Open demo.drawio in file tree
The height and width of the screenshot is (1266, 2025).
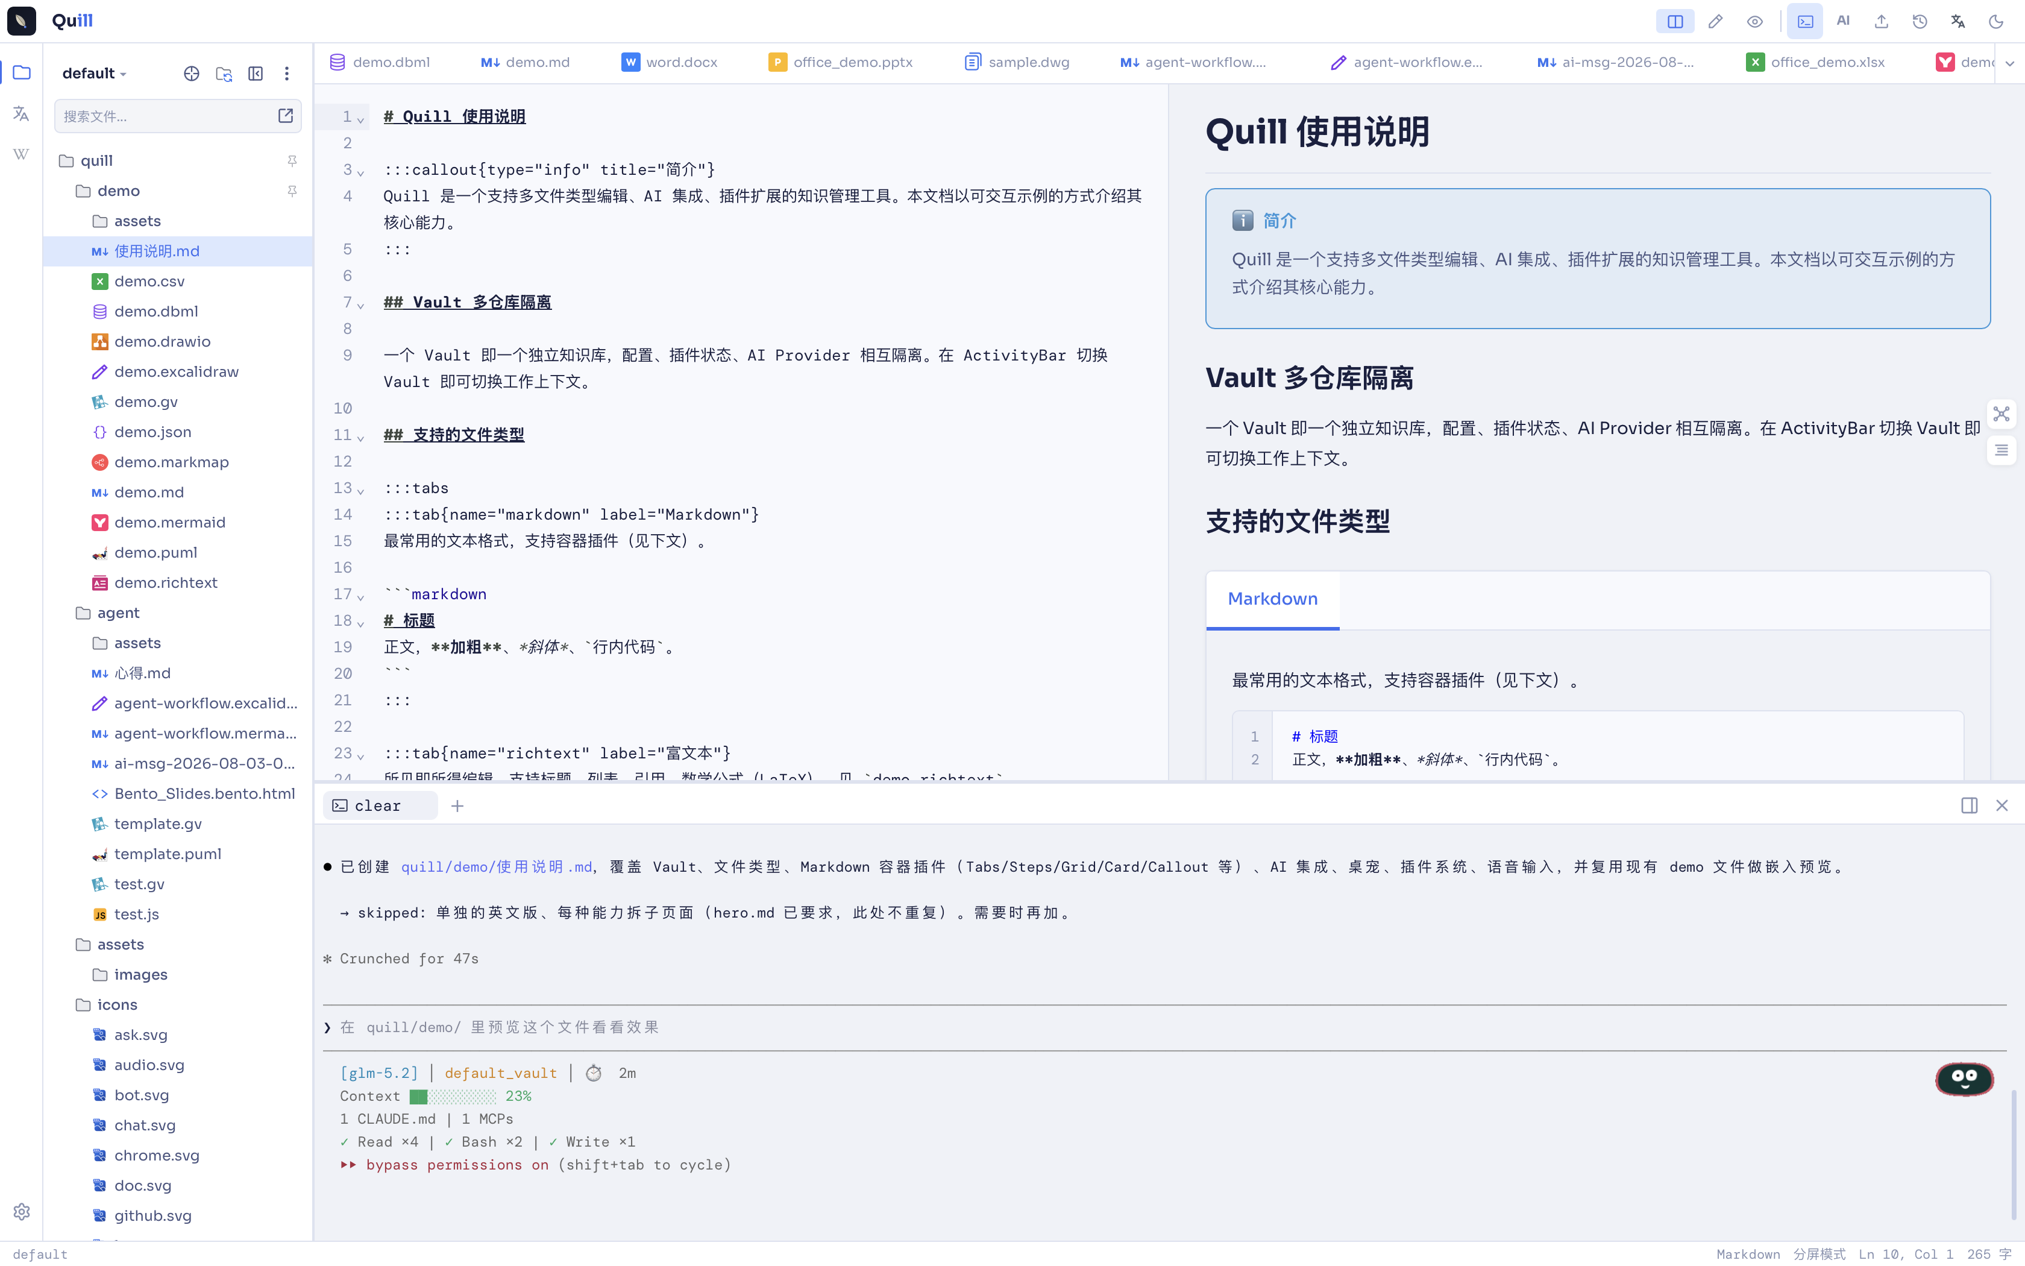point(178,342)
